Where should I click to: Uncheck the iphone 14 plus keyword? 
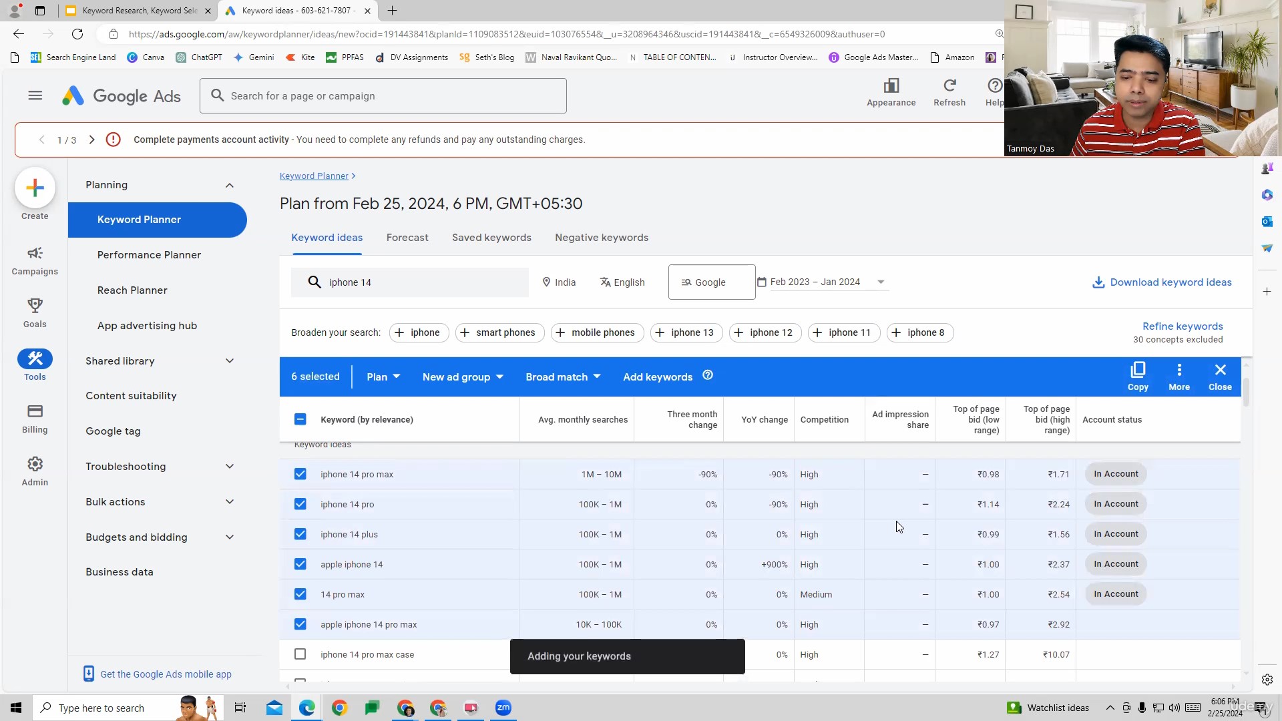(x=300, y=534)
